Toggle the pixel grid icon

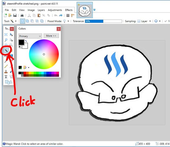click(x=68, y=15)
